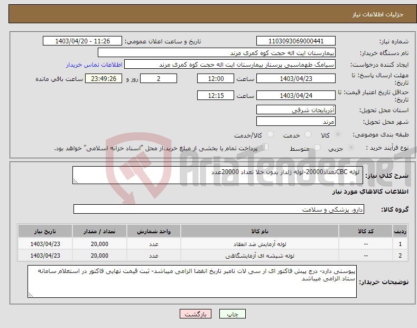Screen dimensions: 417x328
Task: Click delivery province field آذربایجان شرقی
Action: tap(296, 110)
